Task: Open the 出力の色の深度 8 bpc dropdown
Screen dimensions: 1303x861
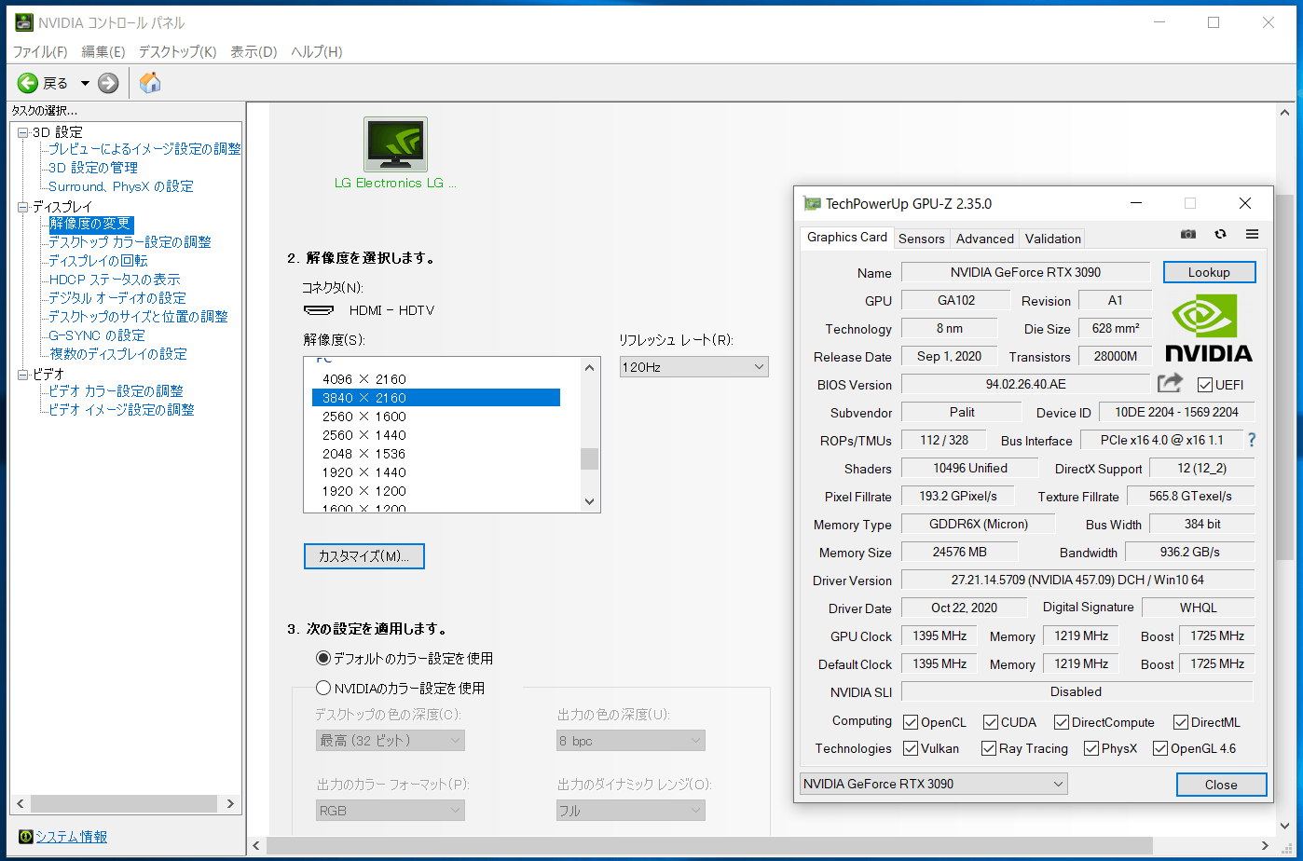Action: 631,741
